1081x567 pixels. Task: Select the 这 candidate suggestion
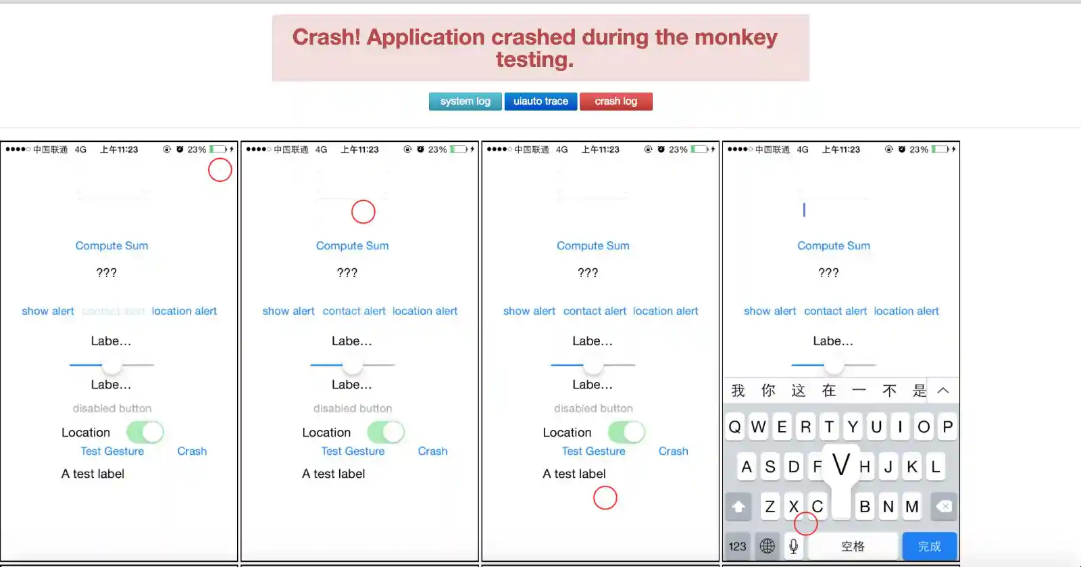[799, 391]
